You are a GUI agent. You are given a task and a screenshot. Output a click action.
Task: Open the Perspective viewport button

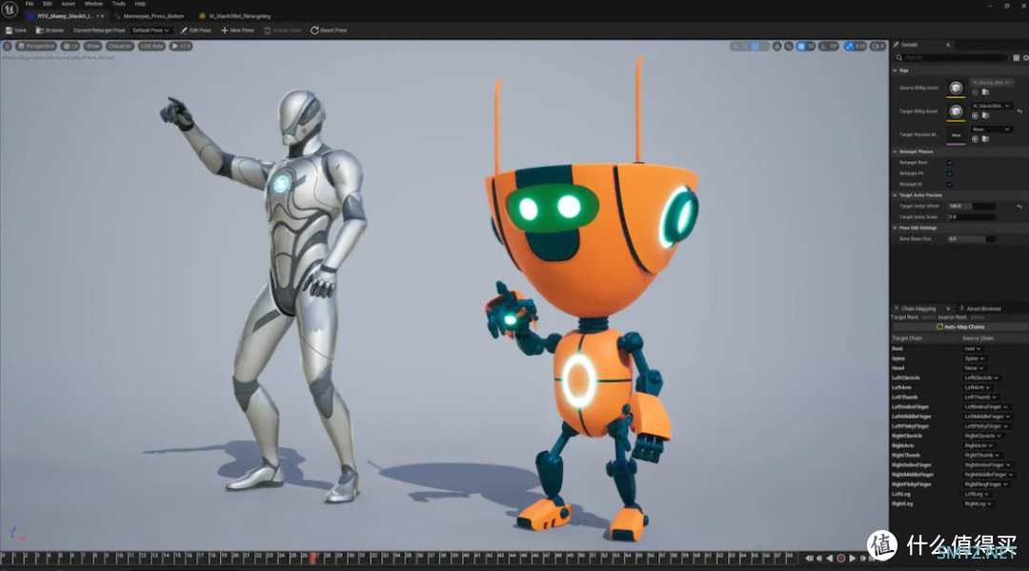coord(36,46)
